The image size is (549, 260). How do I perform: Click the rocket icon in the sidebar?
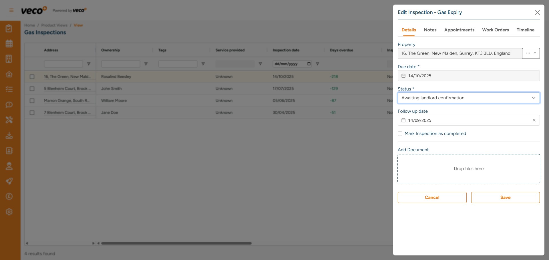(x=9, y=181)
